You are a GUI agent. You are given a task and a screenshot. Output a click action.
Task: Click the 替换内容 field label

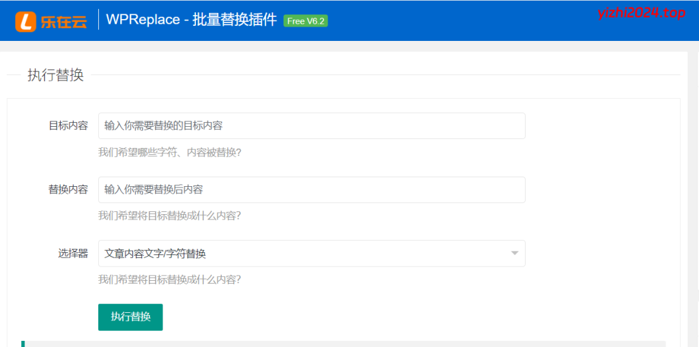point(68,190)
